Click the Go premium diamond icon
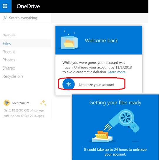The width and height of the screenshot is (159, 160). click(x=7, y=103)
